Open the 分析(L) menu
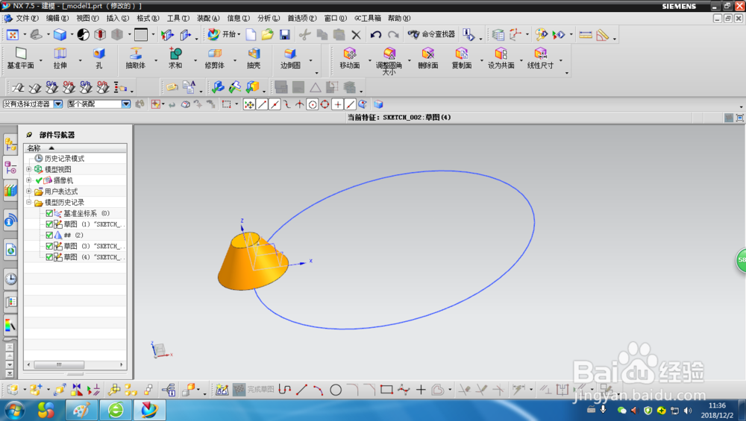The width and height of the screenshot is (746, 421). click(x=269, y=18)
